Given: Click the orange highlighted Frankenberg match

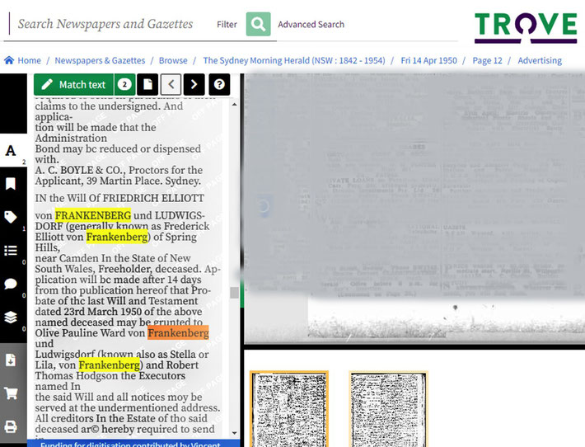Looking at the screenshot, I should click(x=178, y=332).
